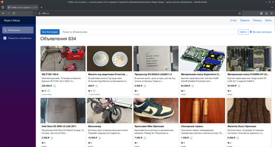Click info icon beside 15 000 ₽ bicycle price
Image resolution: width=275 pixels, height=147 pixels.
point(100,138)
